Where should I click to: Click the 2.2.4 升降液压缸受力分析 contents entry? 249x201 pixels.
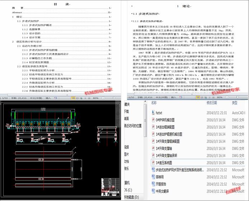point(66,83)
